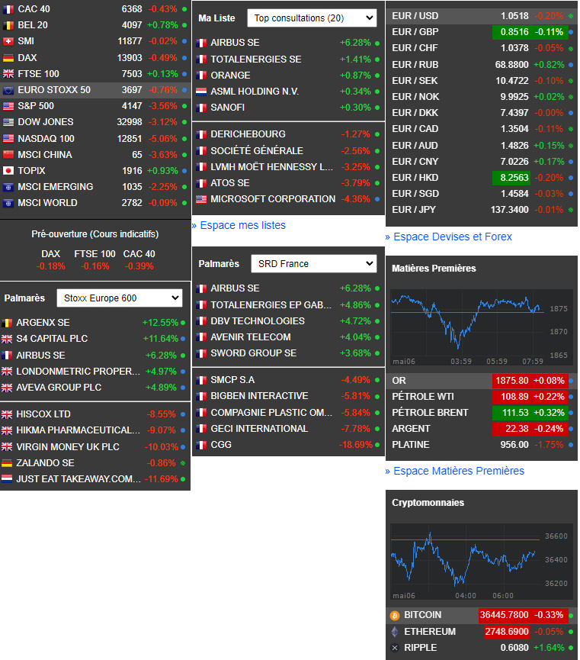Open the SWORD GROUP SE stock row
The width and height of the screenshot is (580, 660).
pyautogui.click(x=288, y=353)
